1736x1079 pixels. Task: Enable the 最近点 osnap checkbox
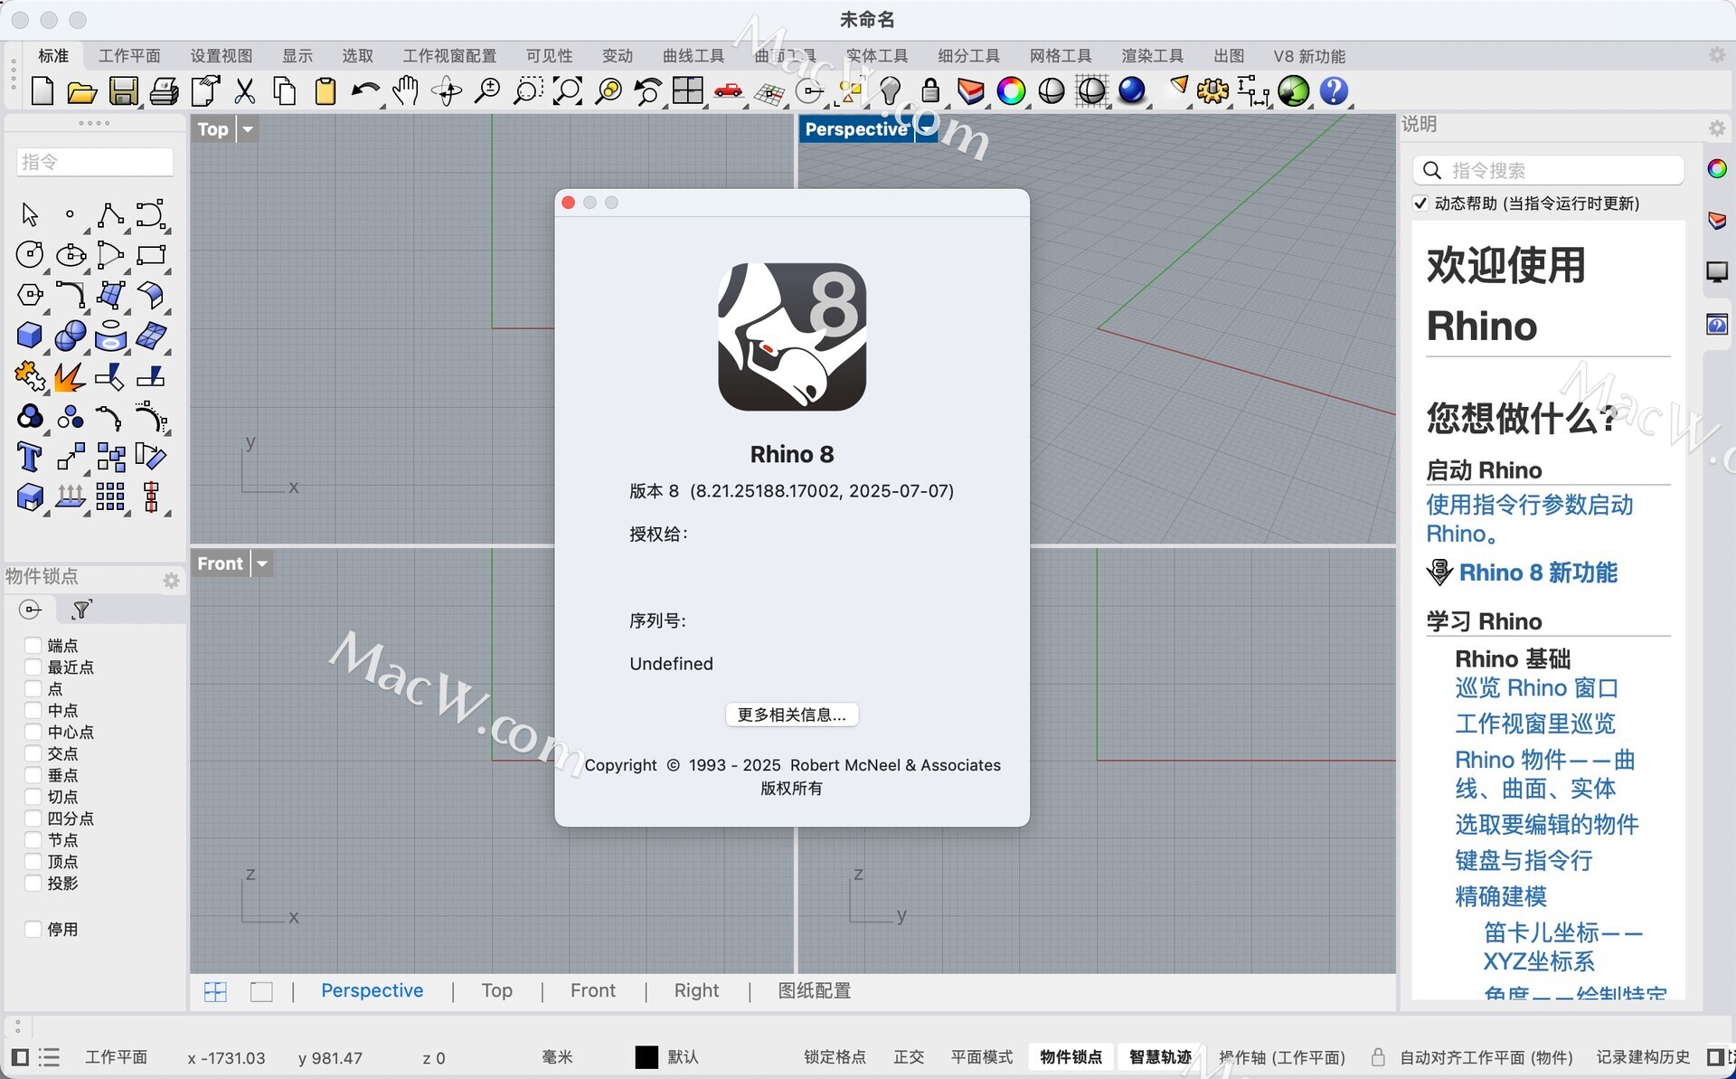point(33,667)
